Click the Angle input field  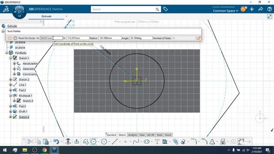pos(141,38)
